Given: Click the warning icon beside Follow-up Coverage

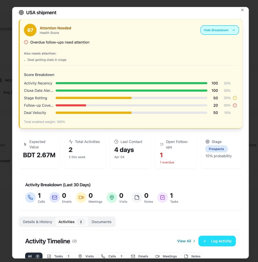Looking at the screenshot, I should pyautogui.click(x=235, y=105).
